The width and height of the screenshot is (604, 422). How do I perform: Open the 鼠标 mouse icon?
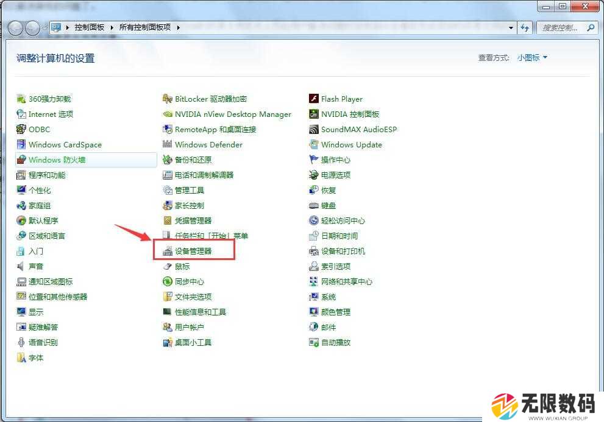tap(167, 266)
